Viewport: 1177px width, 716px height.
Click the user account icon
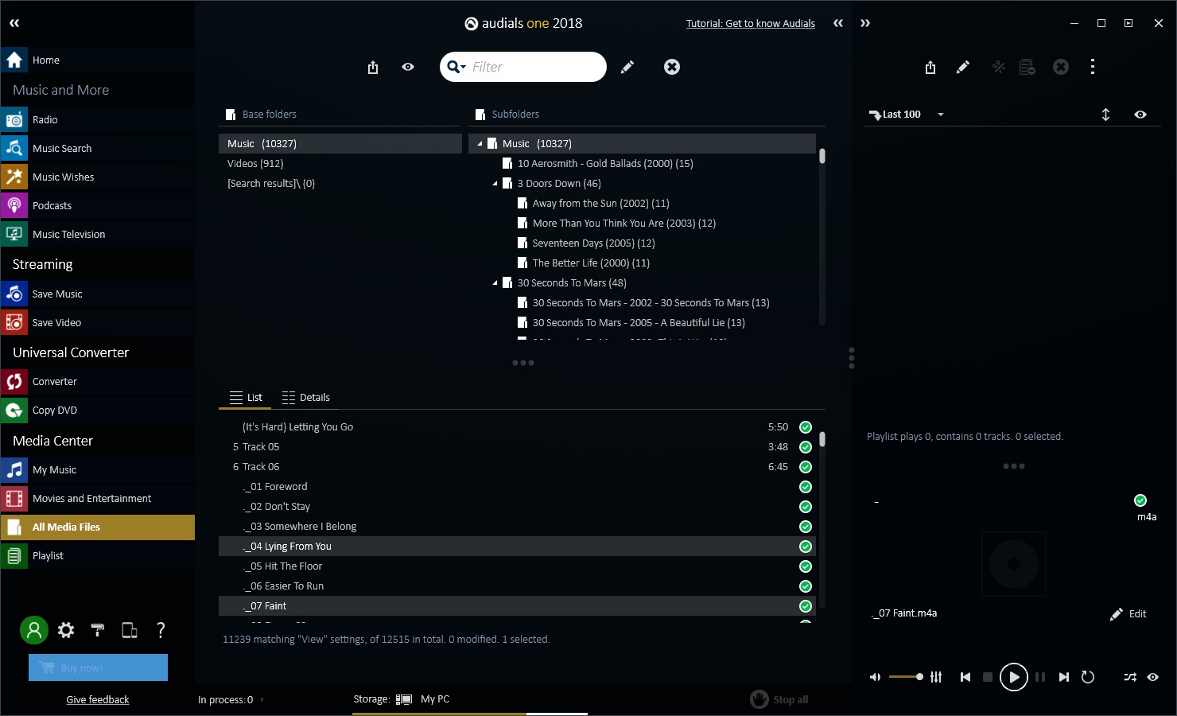pyautogui.click(x=34, y=631)
